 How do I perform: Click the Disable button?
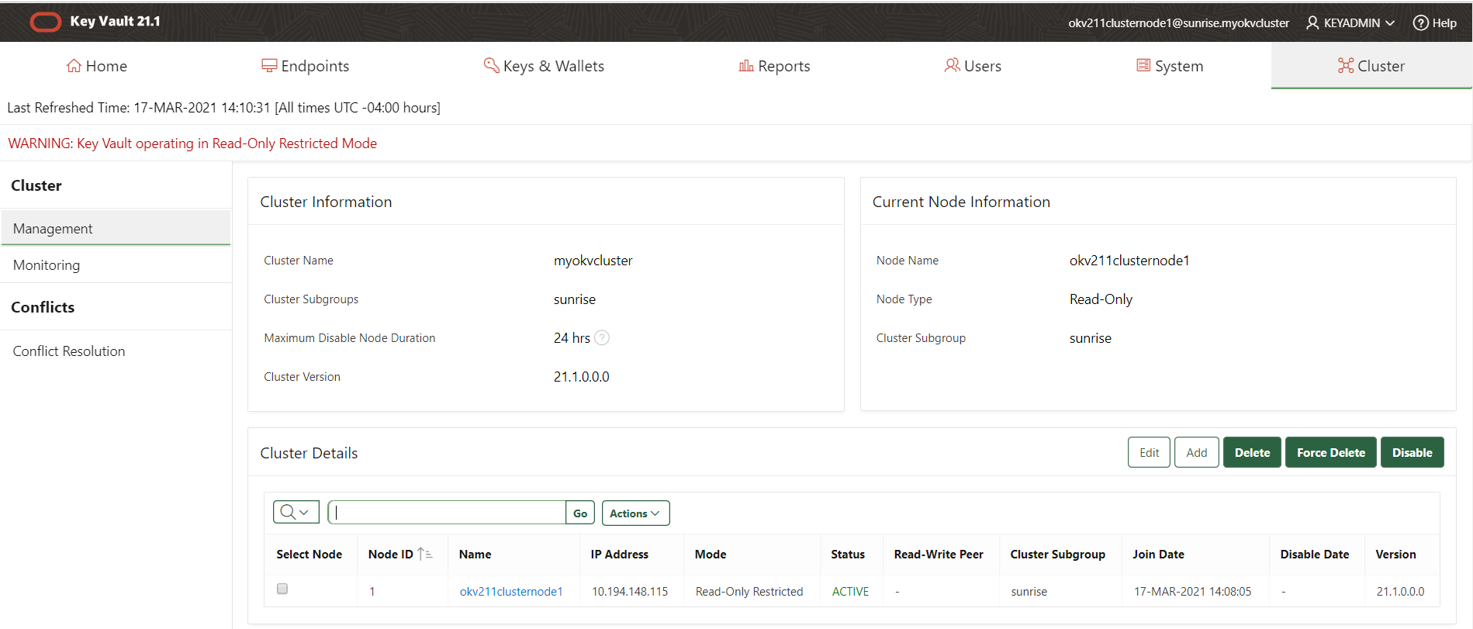1412,453
